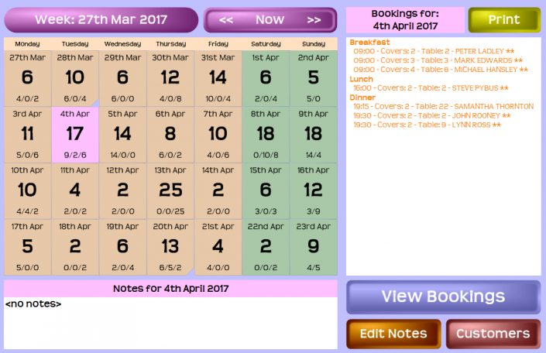Jump to current week with Now

270,19
